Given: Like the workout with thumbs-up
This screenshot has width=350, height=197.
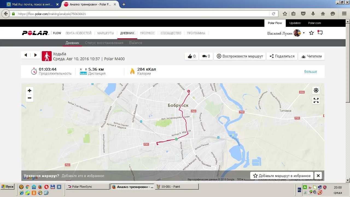Looking at the screenshot, I should point(191,56).
